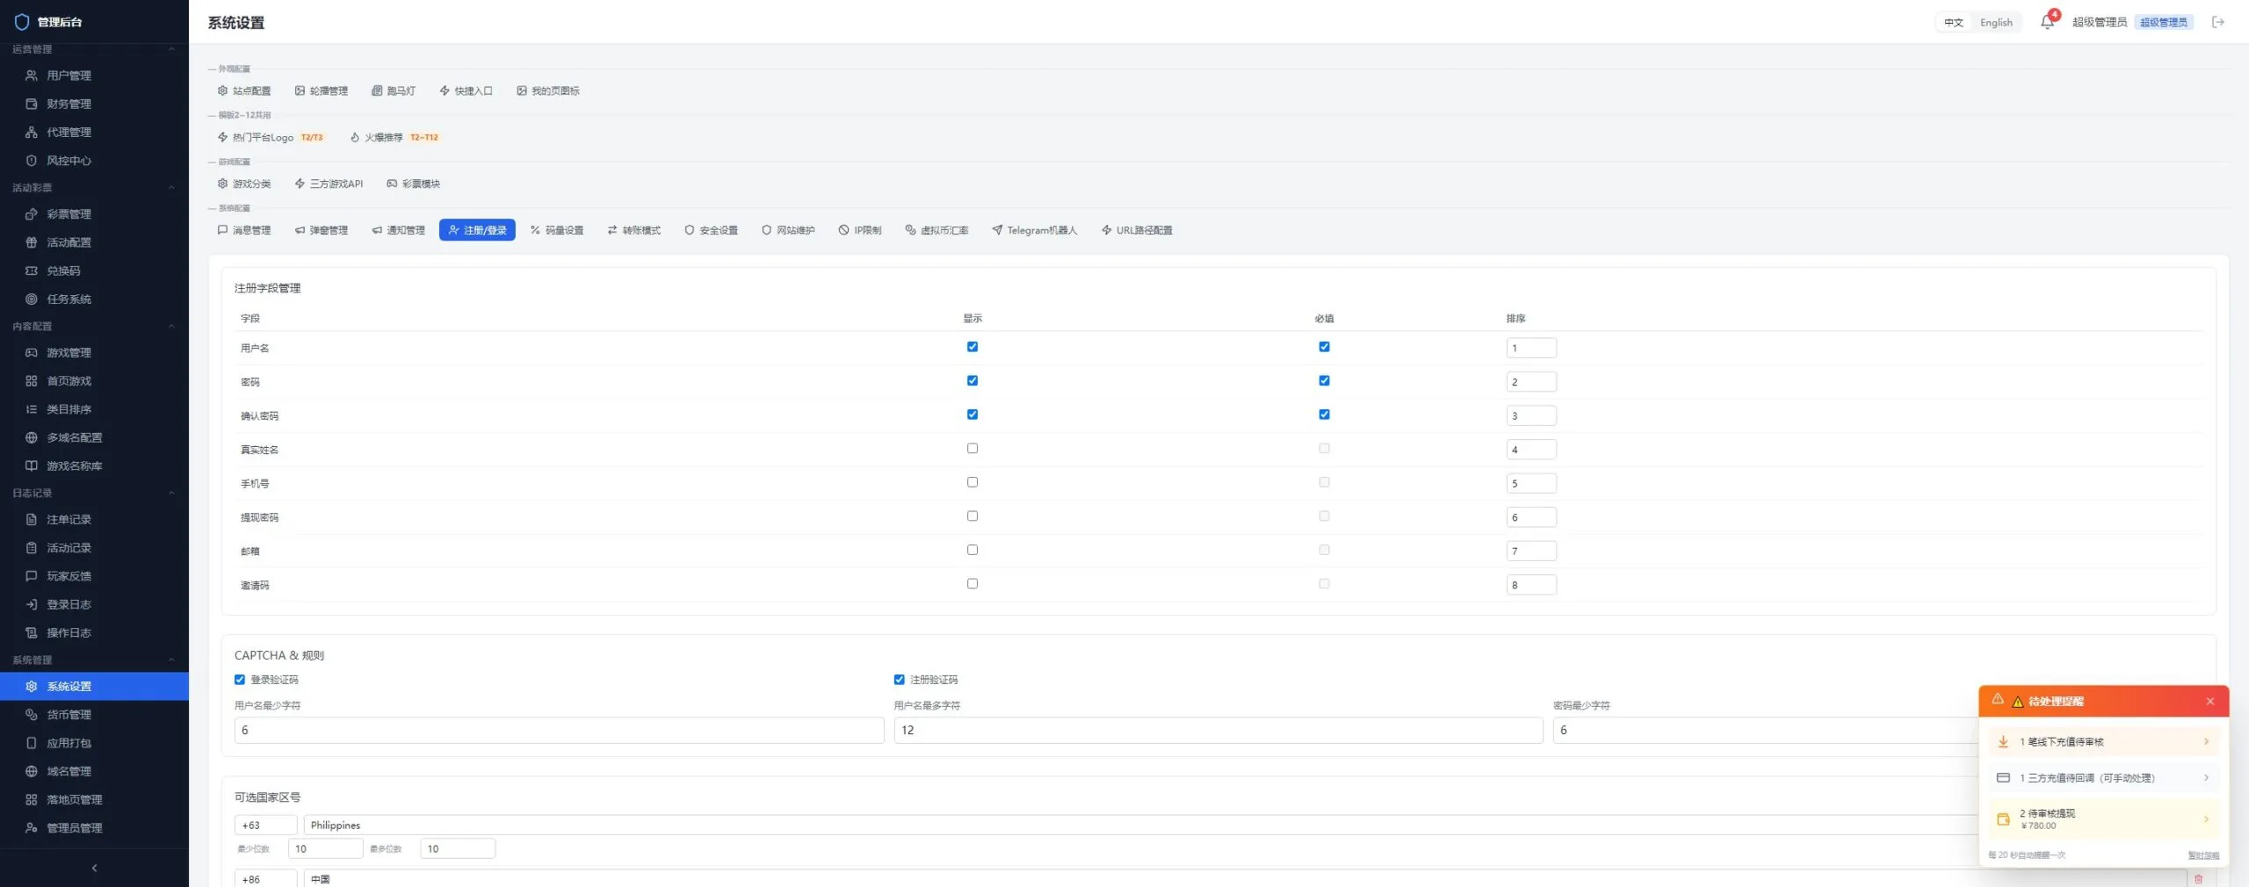This screenshot has width=2249, height=887.
Task: Open 应用打包 in the sidebar
Action: tap(94, 743)
